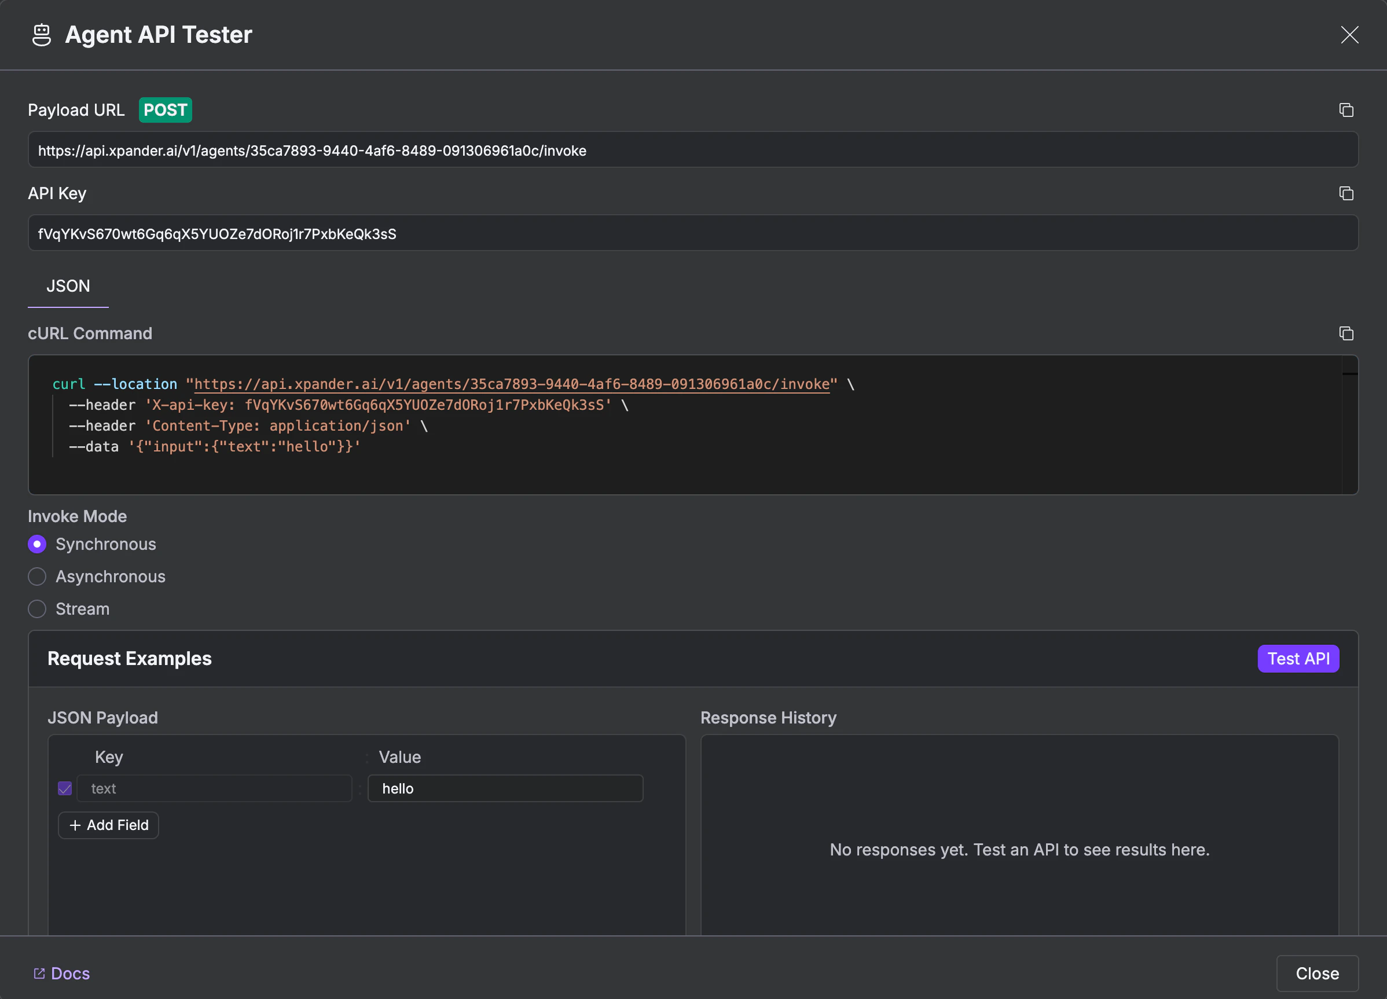The image size is (1387, 999).
Task: Select Asynchronous invoke mode
Action: 37,576
